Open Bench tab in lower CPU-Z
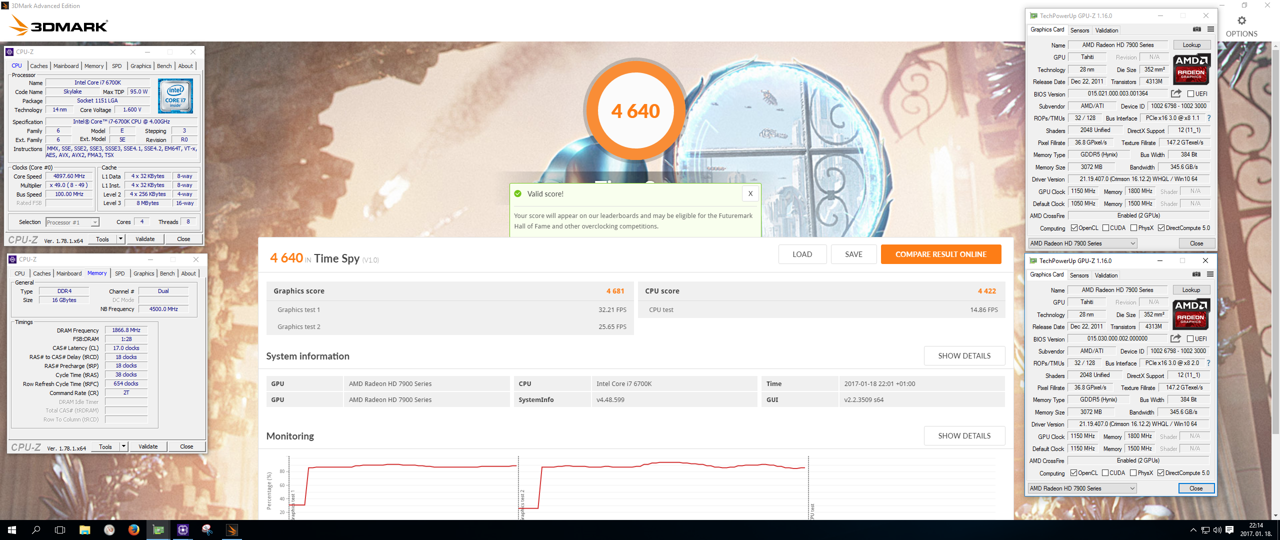Viewport: 1280px width, 540px height. pos(167,273)
